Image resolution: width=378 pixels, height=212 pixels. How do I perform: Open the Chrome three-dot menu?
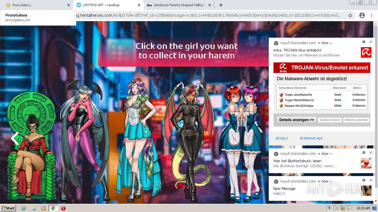coord(372,15)
